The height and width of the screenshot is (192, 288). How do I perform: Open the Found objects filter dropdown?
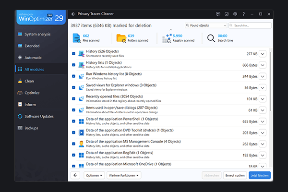click(206, 25)
